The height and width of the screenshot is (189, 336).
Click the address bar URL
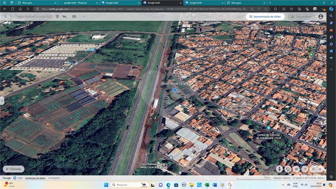point(144,9)
